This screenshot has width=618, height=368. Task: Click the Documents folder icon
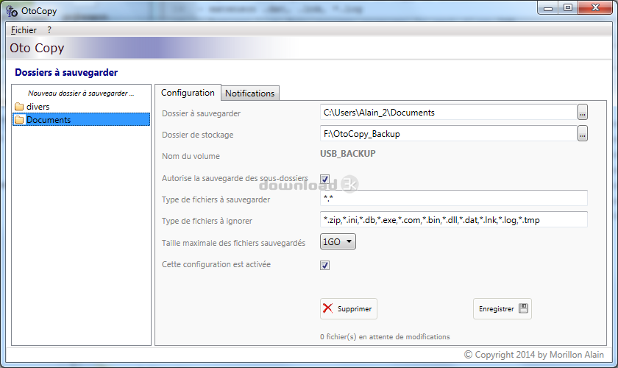(x=19, y=120)
